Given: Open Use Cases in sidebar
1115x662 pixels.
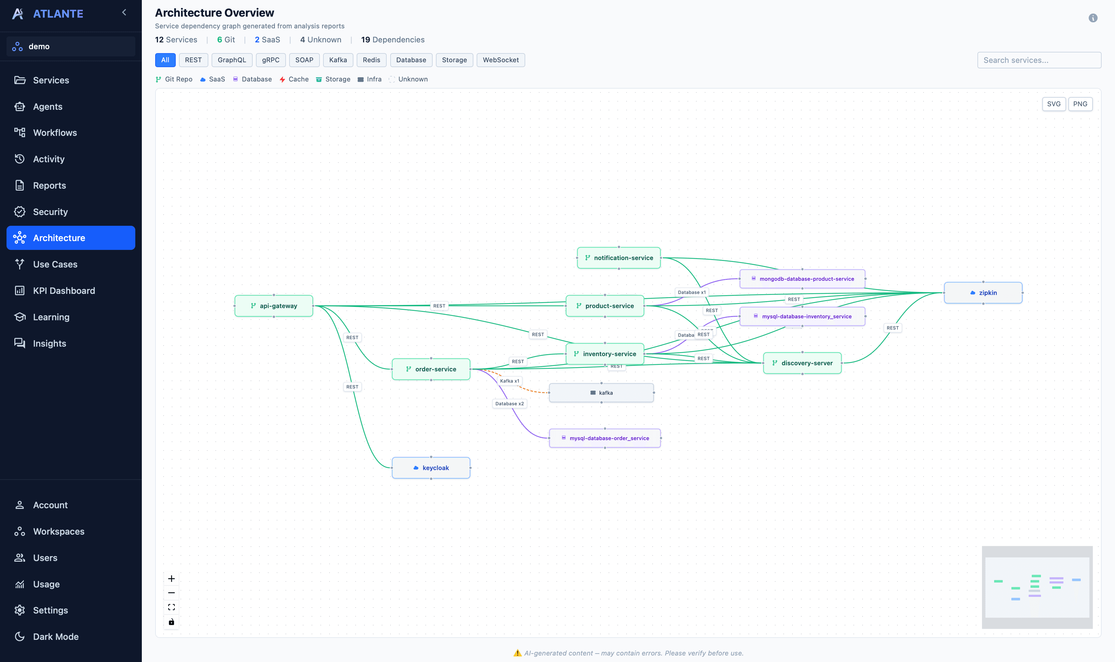Looking at the screenshot, I should click(x=55, y=264).
